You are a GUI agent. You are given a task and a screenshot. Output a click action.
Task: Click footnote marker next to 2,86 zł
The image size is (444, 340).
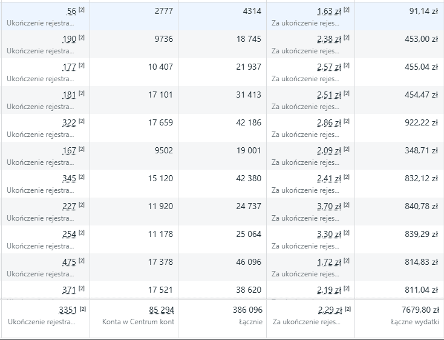[347, 121]
